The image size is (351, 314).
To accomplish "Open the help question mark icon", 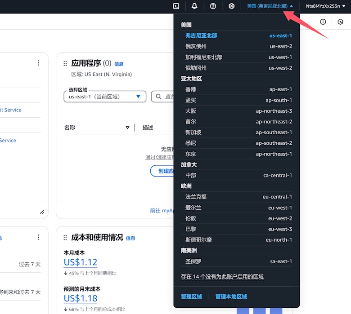I will click(213, 6).
